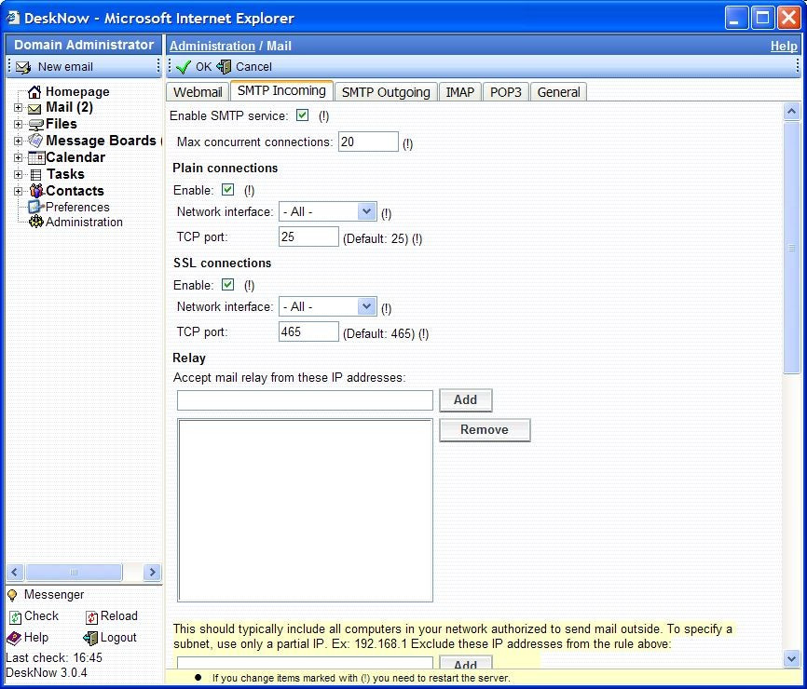807x689 pixels.
Task: Click the Logout link text
Action: tap(118, 638)
